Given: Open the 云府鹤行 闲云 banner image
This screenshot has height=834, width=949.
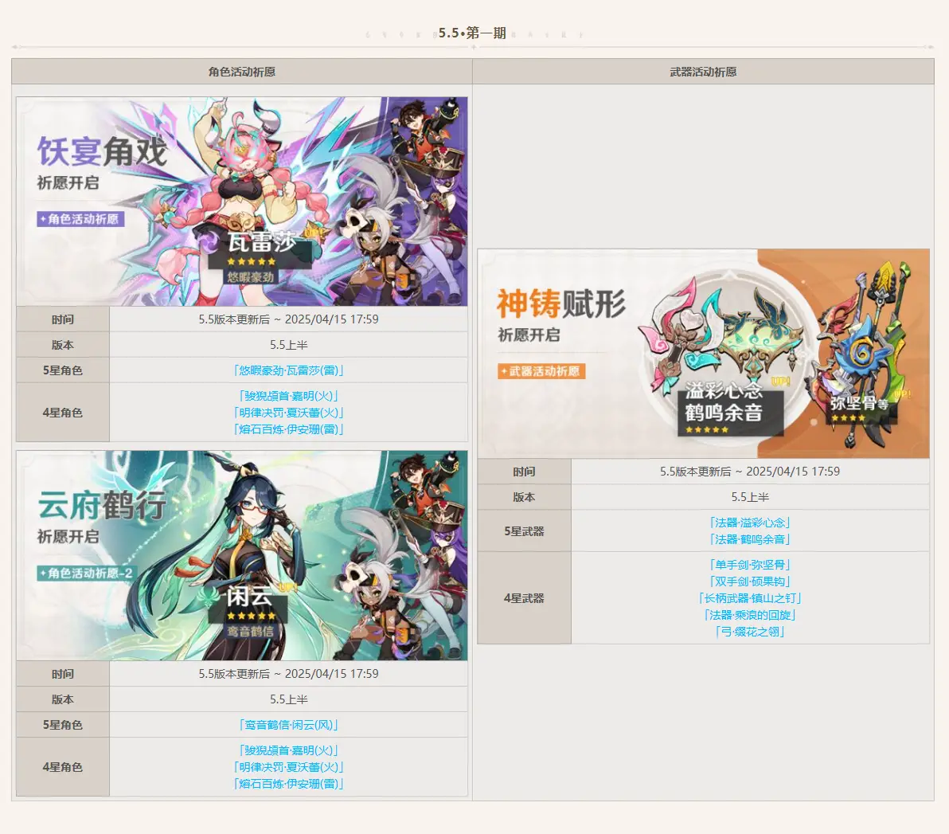Looking at the screenshot, I should (241, 555).
